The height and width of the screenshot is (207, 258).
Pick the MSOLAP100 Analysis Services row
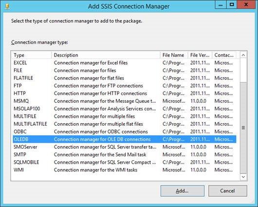124,109
